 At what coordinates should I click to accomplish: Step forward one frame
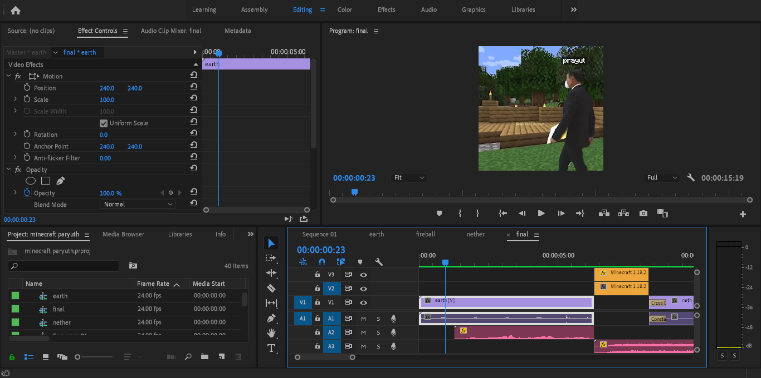click(561, 213)
